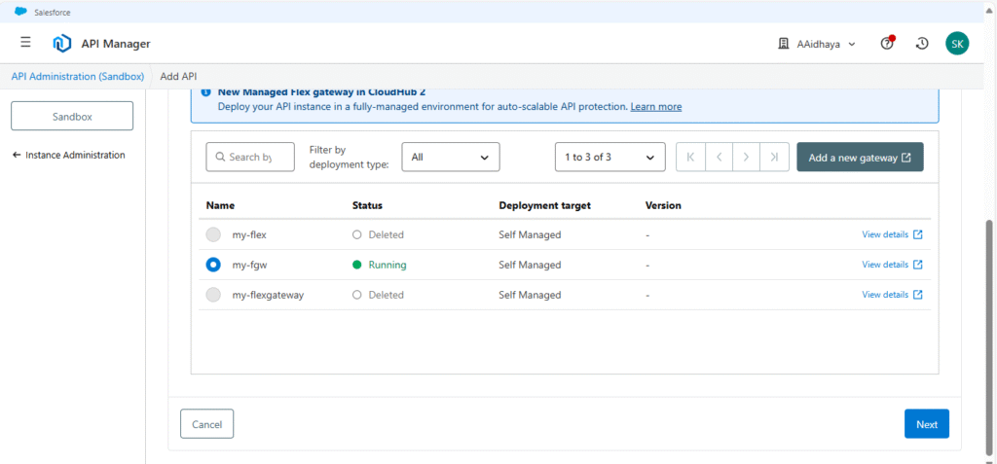Go to last page of gateways
The height and width of the screenshot is (464, 997).
pyautogui.click(x=774, y=157)
